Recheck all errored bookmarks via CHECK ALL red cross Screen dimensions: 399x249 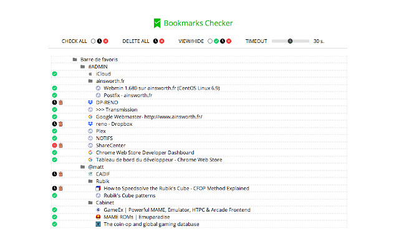click(105, 41)
